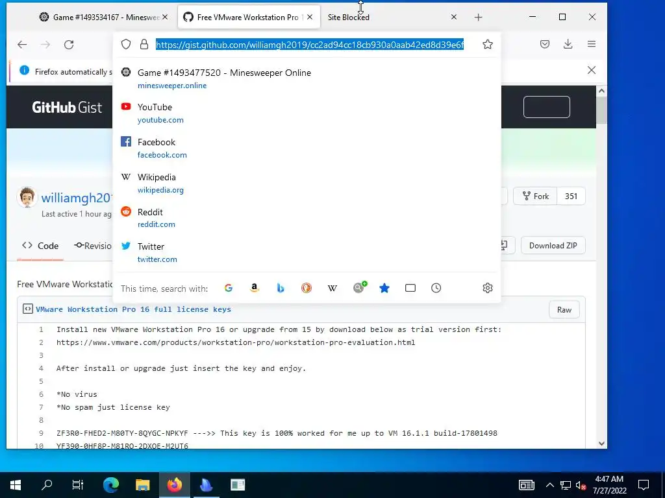Choose the Twitter suggestion
Image resolution: width=665 pixels, height=498 pixels.
[307, 253]
